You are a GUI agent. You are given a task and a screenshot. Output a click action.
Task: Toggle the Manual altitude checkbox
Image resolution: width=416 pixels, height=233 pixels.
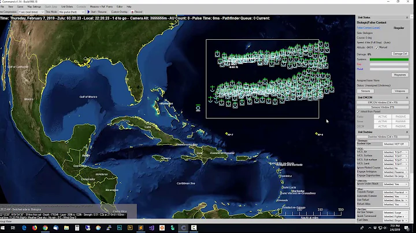coord(377,47)
